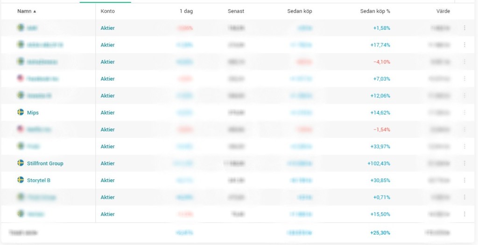Click the Konto column header
The image size is (478, 245).
(x=107, y=11)
